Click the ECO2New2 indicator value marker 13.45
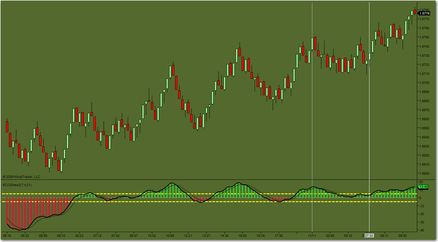The image size is (438, 242). click(424, 187)
